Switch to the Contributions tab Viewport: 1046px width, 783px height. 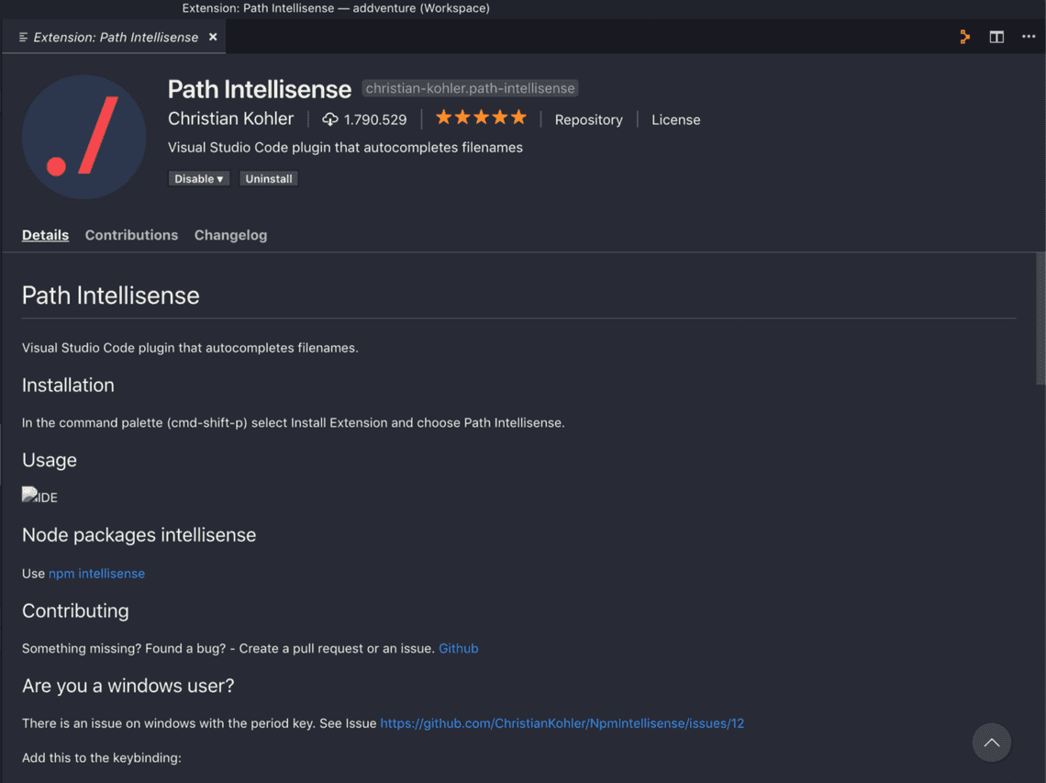[131, 235]
